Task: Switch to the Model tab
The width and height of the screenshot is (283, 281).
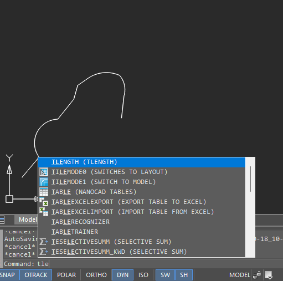Action: point(28,219)
